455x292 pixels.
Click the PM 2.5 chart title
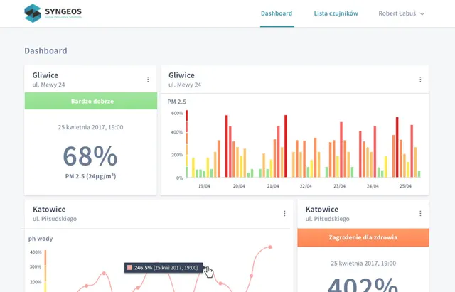point(177,102)
